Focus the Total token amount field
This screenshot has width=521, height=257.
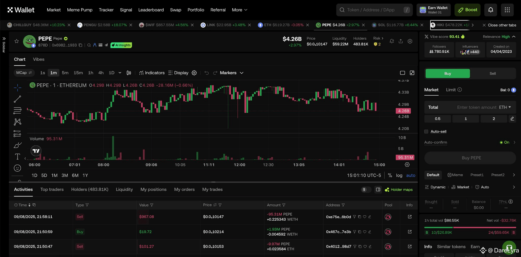pyautogui.click(x=470, y=107)
